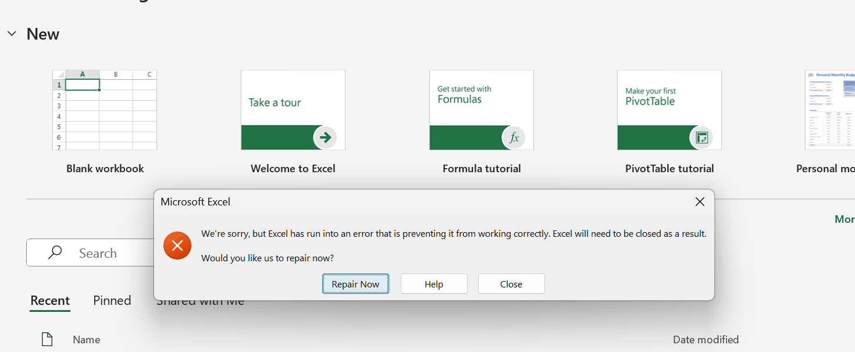Click the magnifying glass search icon

pyautogui.click(x=55, y=253)
